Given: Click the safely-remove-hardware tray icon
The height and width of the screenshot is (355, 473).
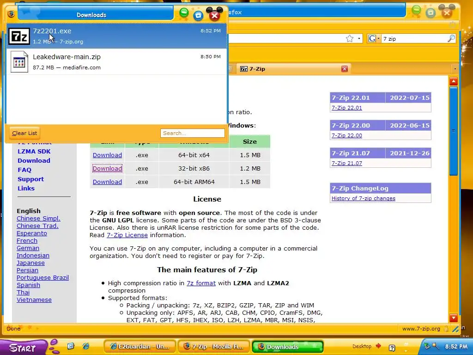Looking at the screenshot, I should [426, 346].
